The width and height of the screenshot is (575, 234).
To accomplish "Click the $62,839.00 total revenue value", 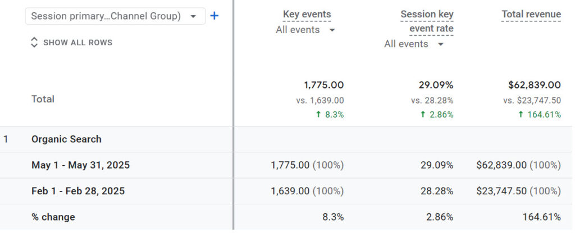I will coord(534,85).
